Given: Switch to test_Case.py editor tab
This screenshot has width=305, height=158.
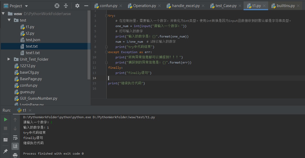Looking at the screenshot, I should pyautogui.click(x=226, y=6).
